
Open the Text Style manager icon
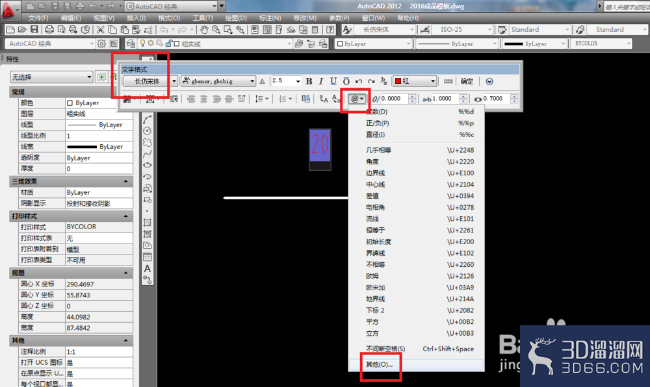(347, 29)
